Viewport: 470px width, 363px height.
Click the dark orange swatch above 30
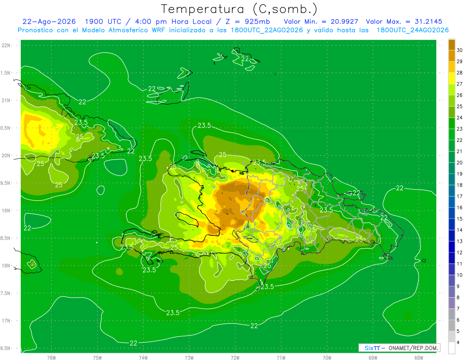coord(452,45)
